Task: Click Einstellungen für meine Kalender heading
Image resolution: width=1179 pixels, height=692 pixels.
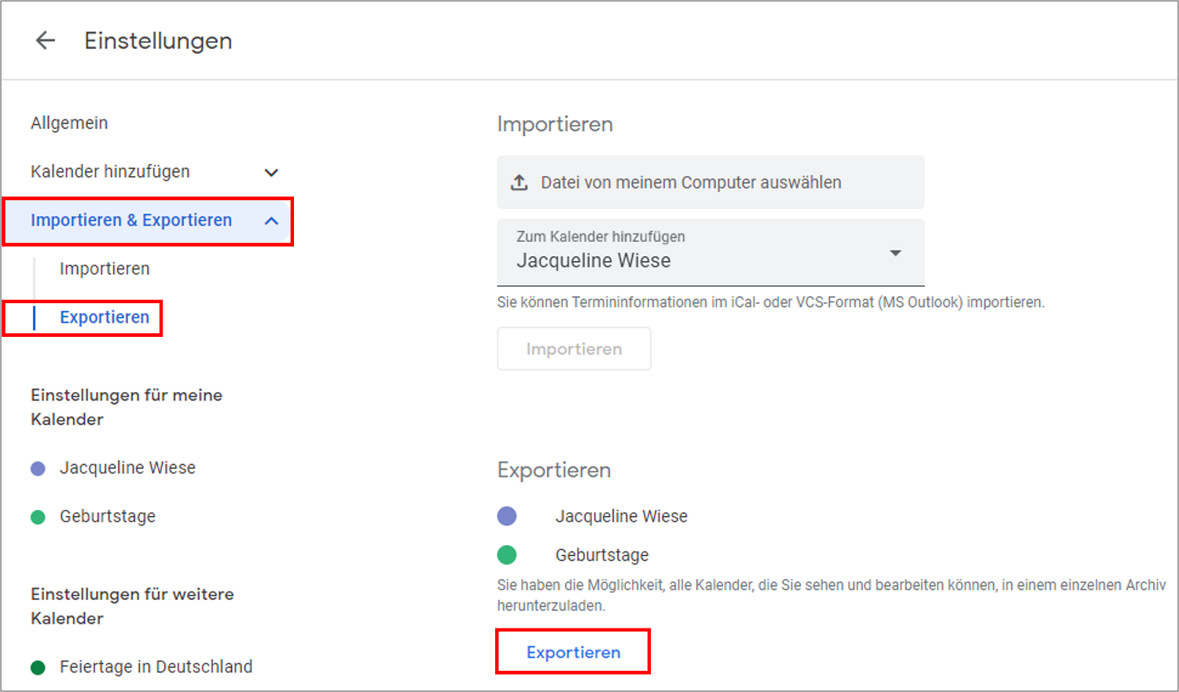Action: [127, 407]
